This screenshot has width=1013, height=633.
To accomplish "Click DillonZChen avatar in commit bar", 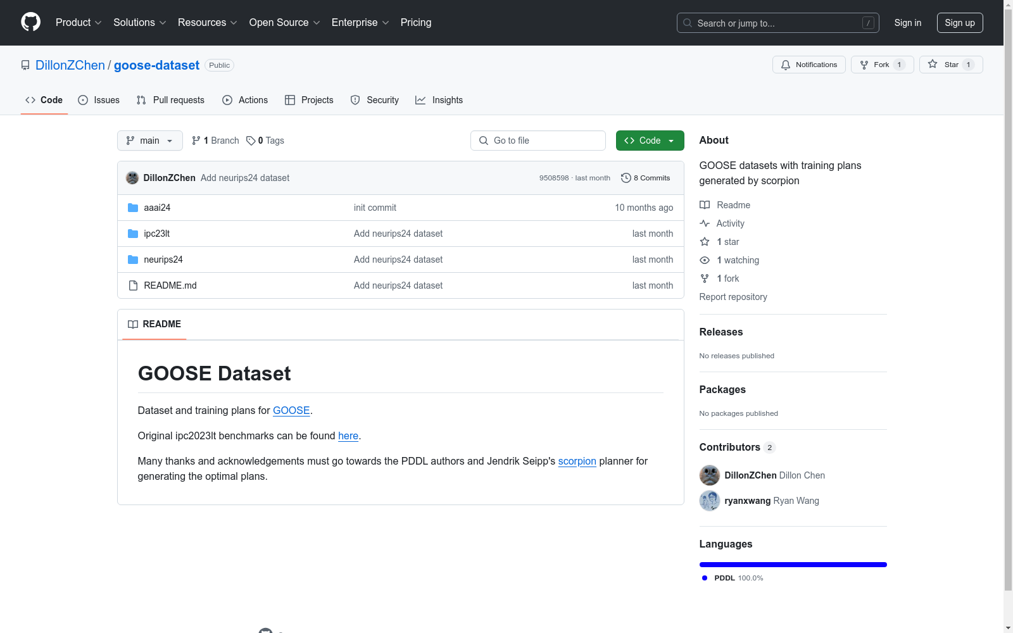I will click(x=132, y=178).
